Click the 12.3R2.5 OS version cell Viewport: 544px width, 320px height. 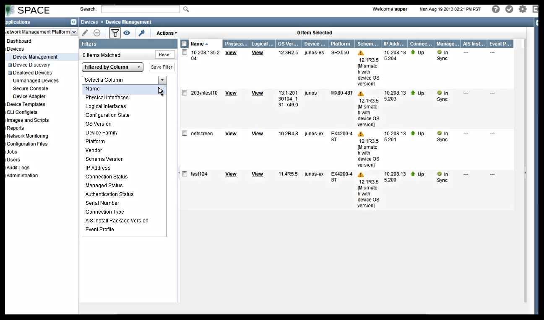coord(288,53)
